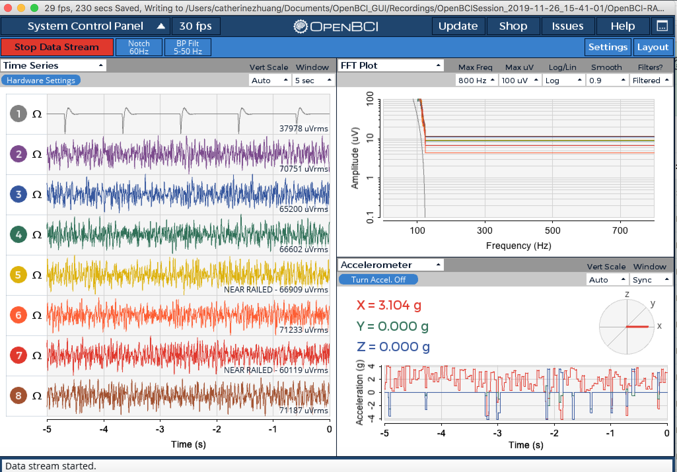Click the channel 3 blue number icon

tap(18, 194)
